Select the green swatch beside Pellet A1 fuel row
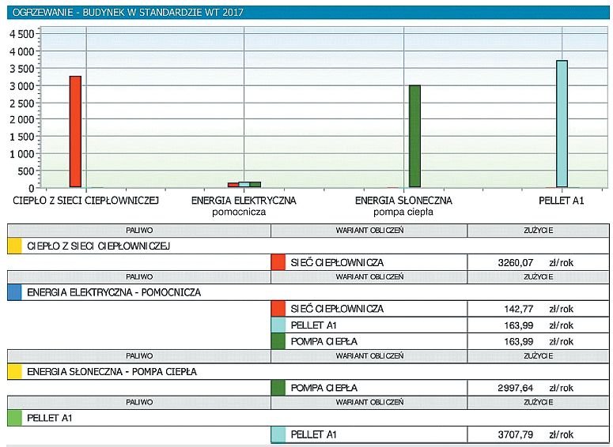The width and height of the screenshot is (613, 447). pos(14,418)
